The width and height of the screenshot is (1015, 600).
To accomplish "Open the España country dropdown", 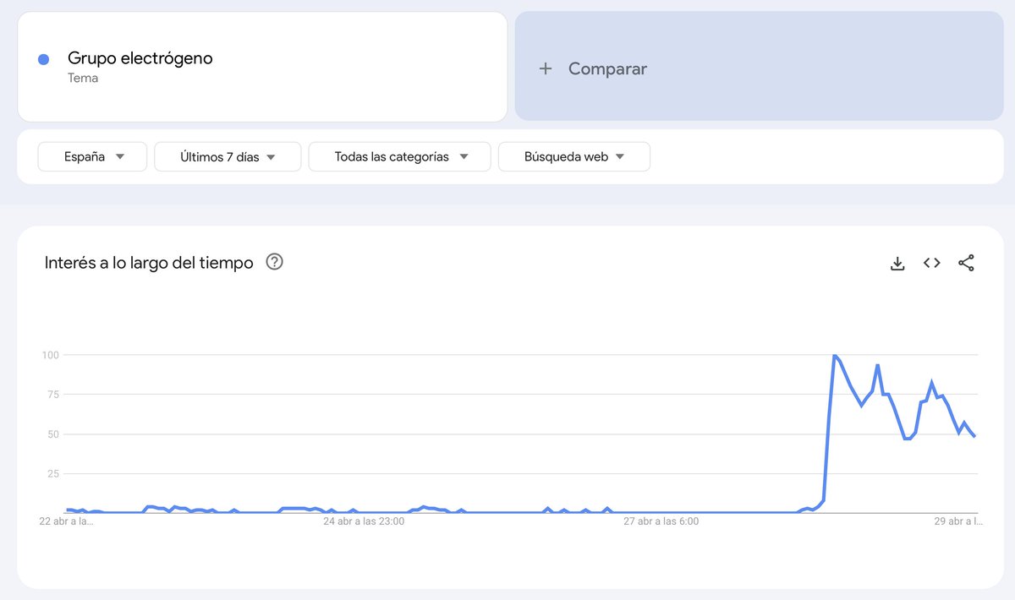I will pos(92,156).
